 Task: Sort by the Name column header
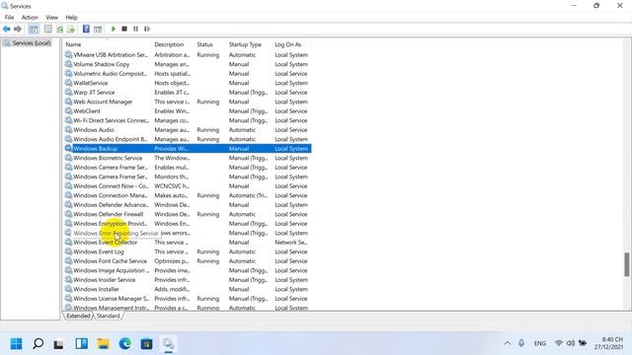(73, 44)
